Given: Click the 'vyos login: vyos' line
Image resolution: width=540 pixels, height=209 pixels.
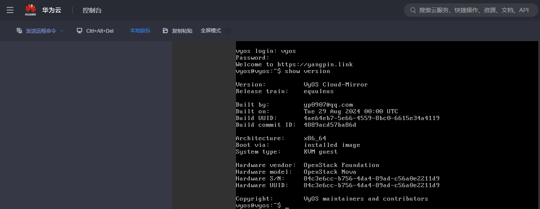Looking at the screenshot, I should pyautogui.click(x=266, y=51).
